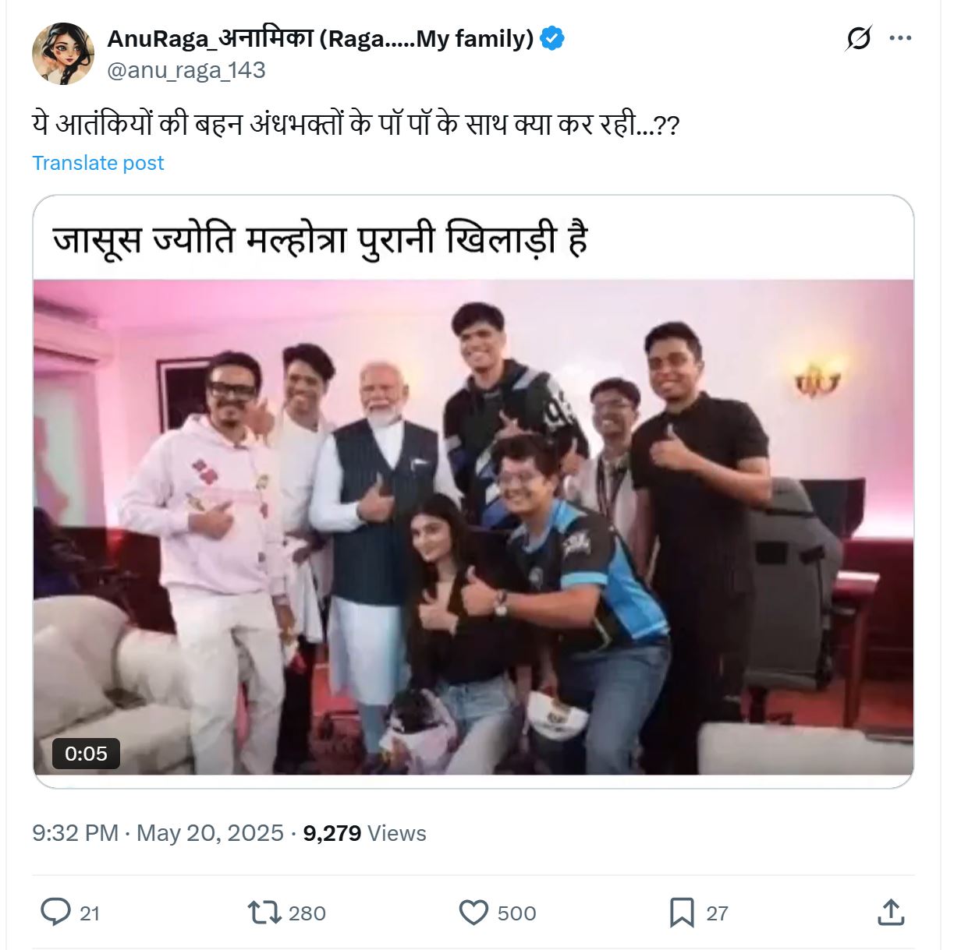
Task: Click the Grok explain icon
Action: click(858, 37)
